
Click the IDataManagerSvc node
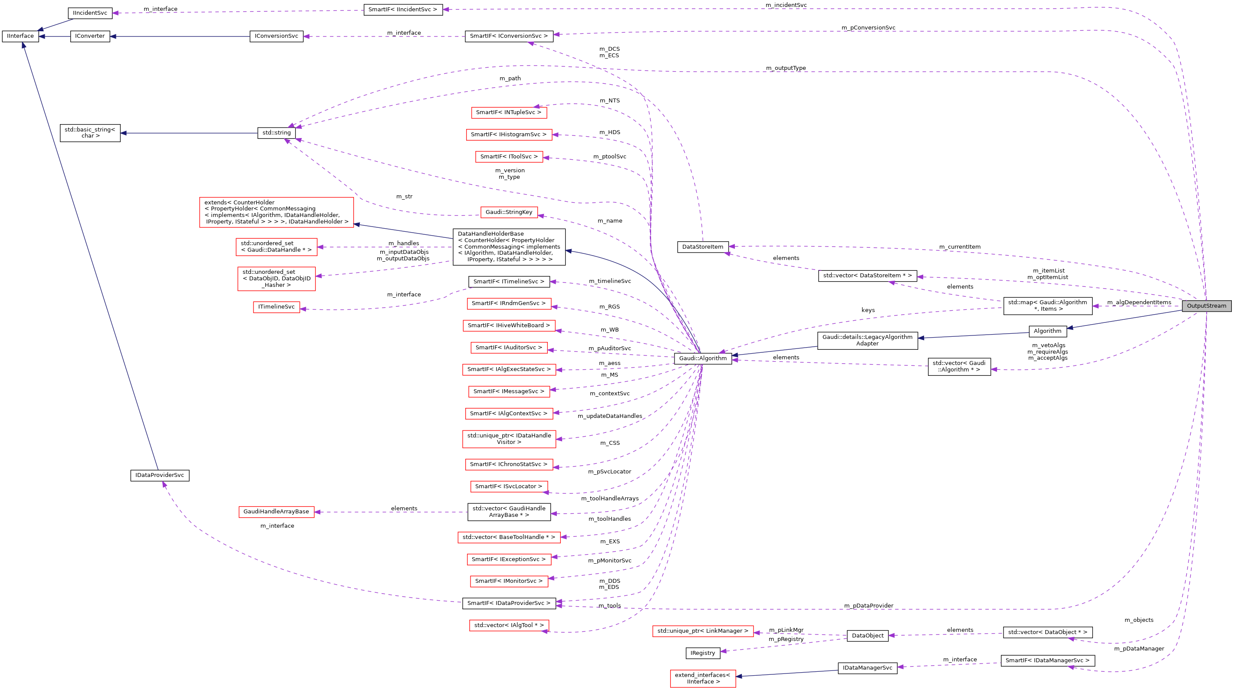tap(867, 667)
